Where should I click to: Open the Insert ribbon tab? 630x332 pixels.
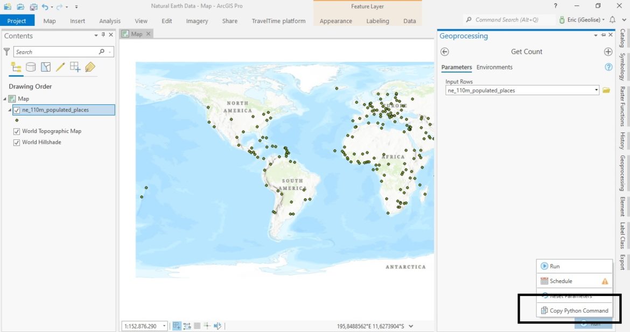(x=77, y=21)
